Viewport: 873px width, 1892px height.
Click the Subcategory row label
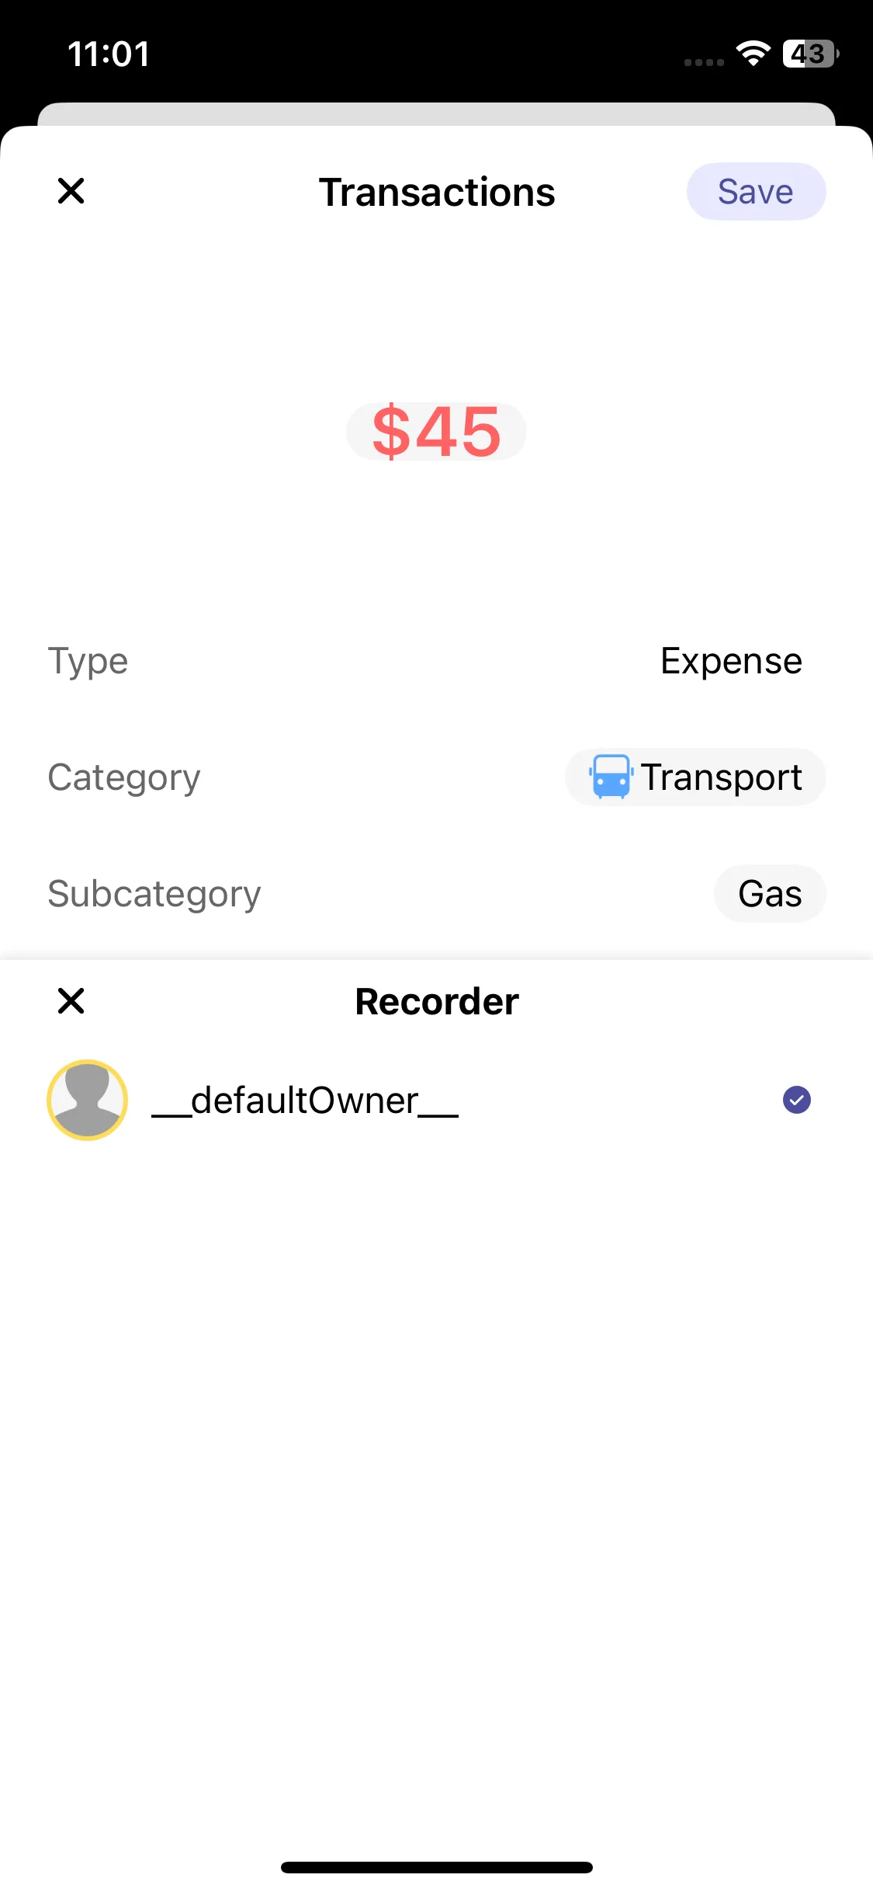click(x=154, y=894)
